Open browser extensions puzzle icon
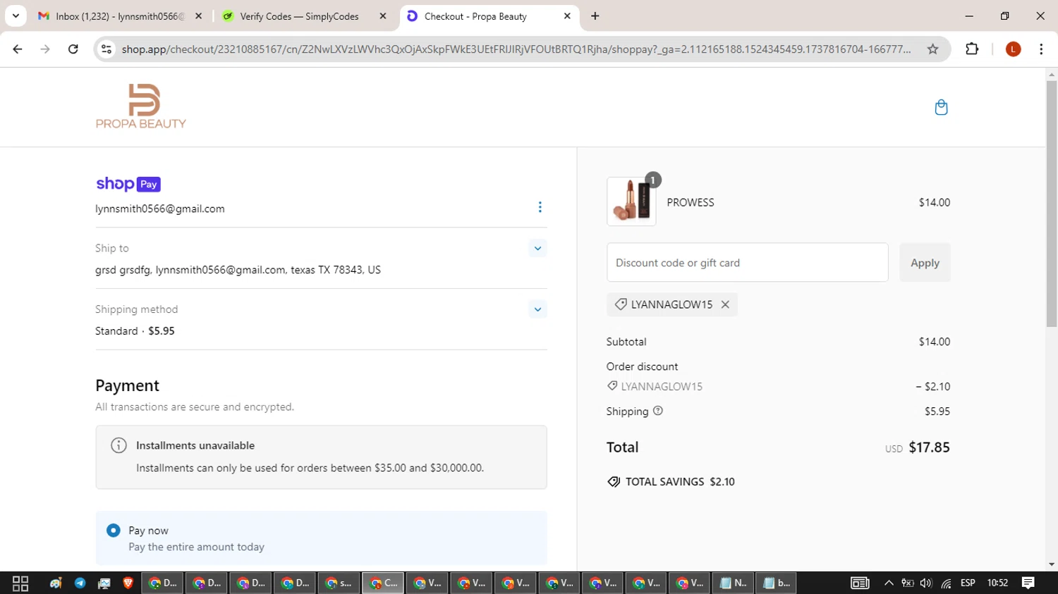 [972, 49]
